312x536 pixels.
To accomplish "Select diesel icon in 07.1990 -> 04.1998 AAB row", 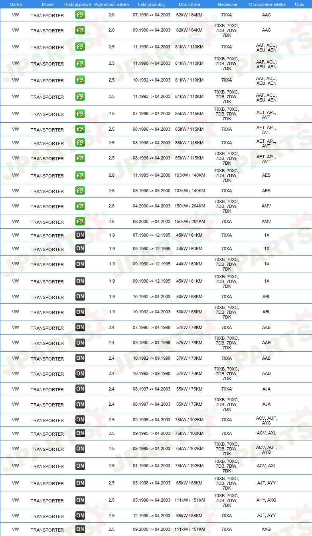I will click(x=80, y=327).
